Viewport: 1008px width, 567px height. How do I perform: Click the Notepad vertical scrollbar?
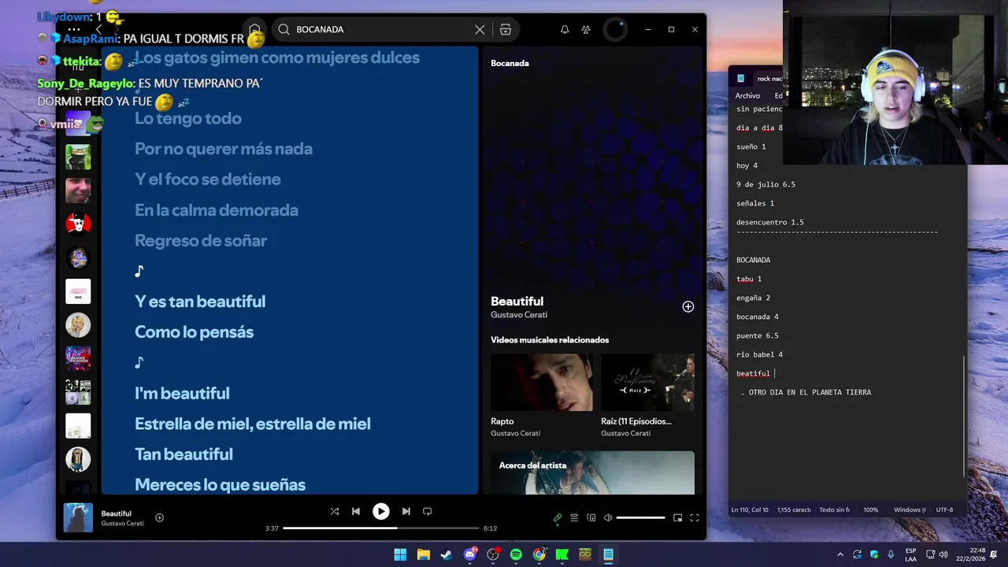(x=964, y=415)
